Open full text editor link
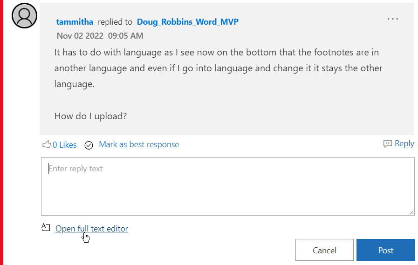This screenshot has width=418, height=265. [91, 229]
